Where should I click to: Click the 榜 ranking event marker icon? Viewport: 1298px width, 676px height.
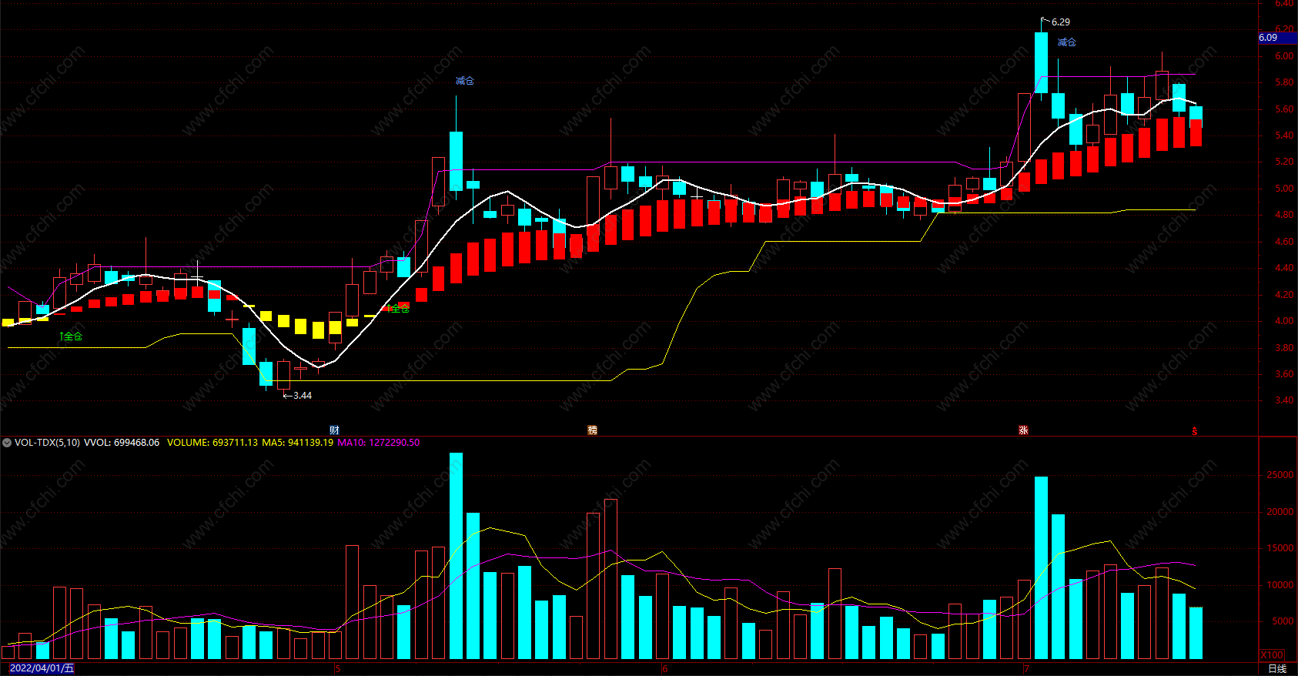(592, 430)
